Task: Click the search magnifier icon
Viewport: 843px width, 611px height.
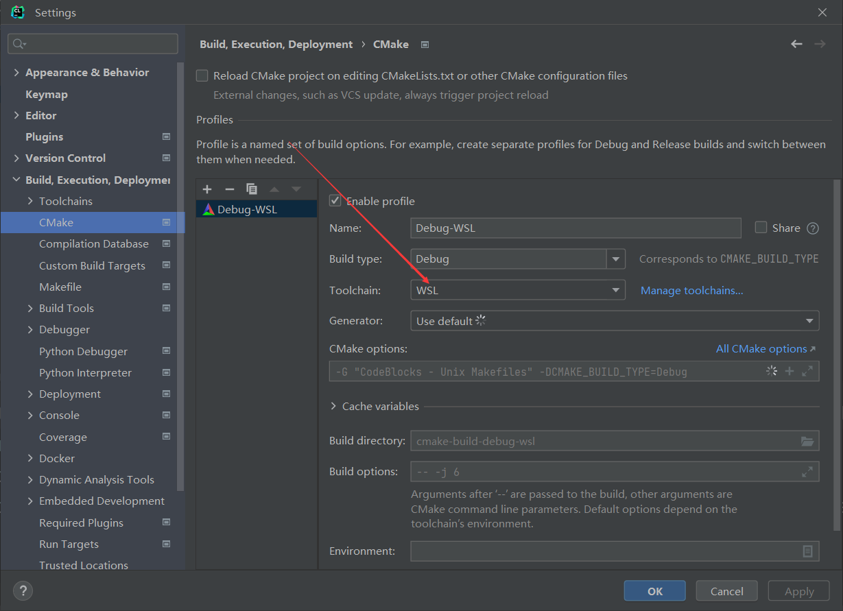Action: [x=19, y=44]
